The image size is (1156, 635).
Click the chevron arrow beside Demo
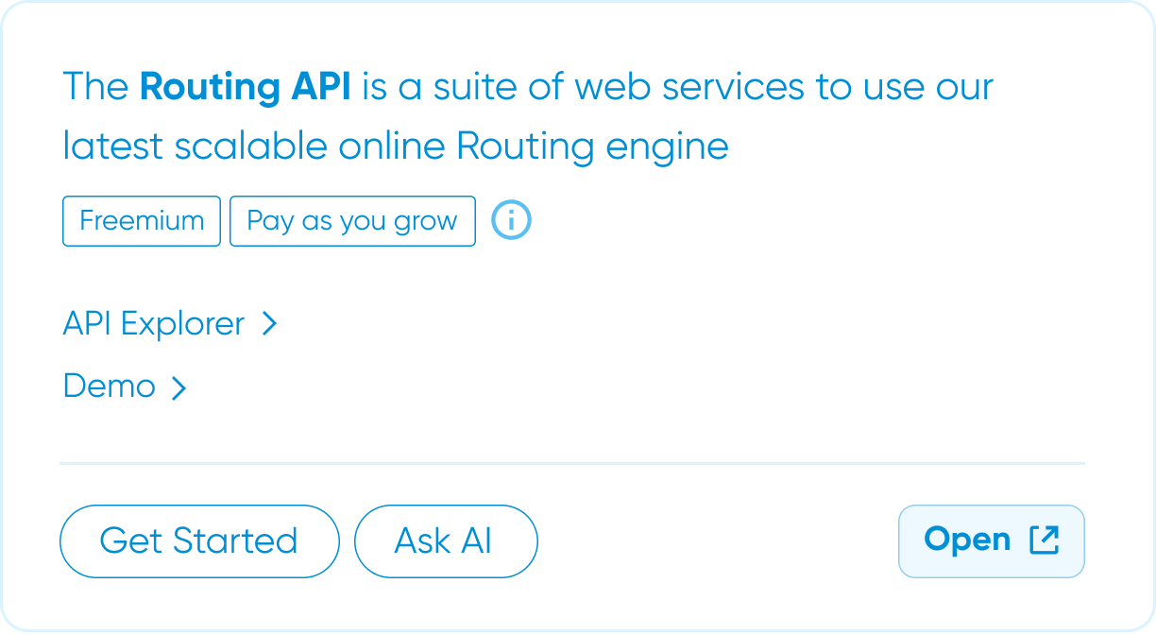(x=178, y=386)
